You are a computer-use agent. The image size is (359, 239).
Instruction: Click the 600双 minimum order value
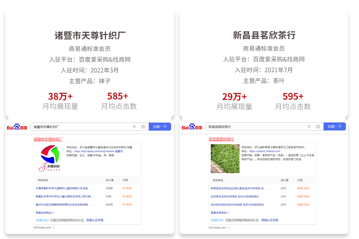pos(109,205)
